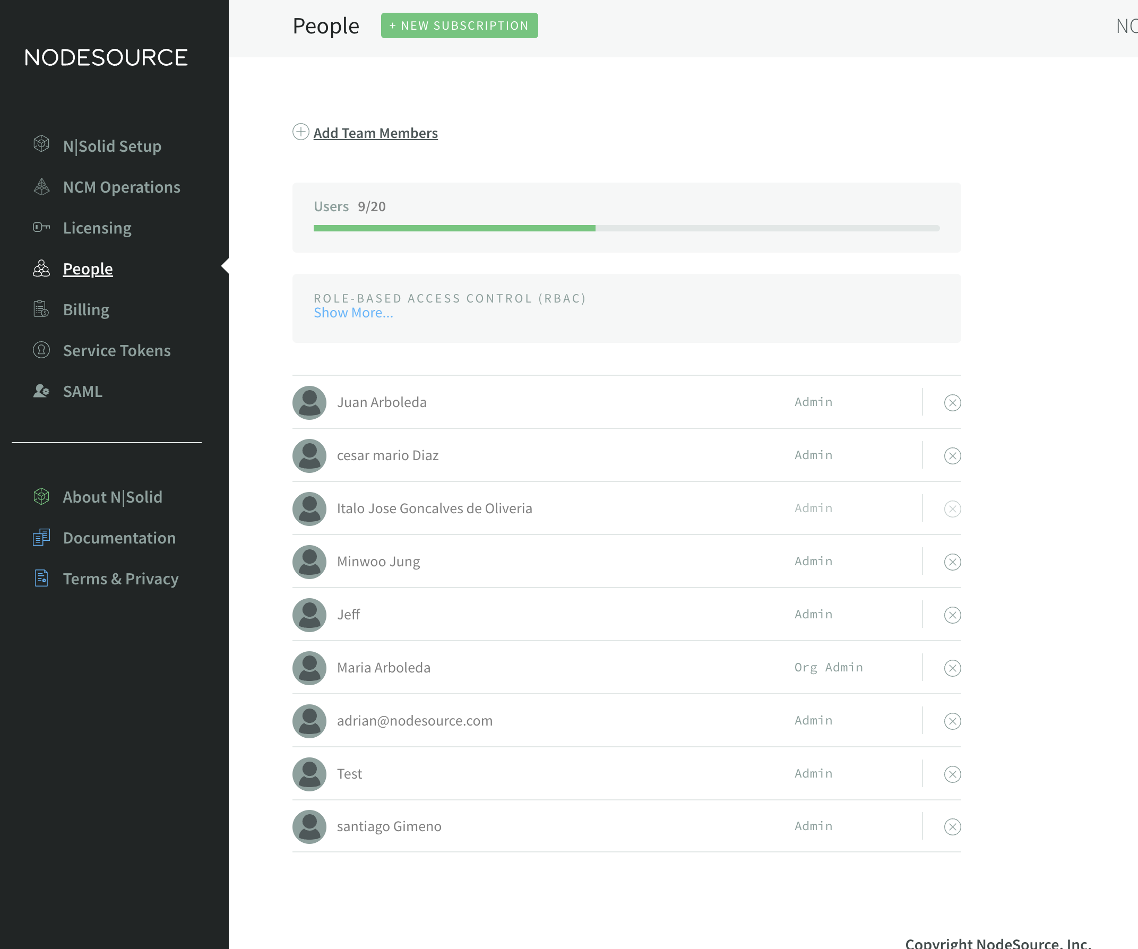Click the Add Team Members link

pyautogui.click(x=375, y=133)
